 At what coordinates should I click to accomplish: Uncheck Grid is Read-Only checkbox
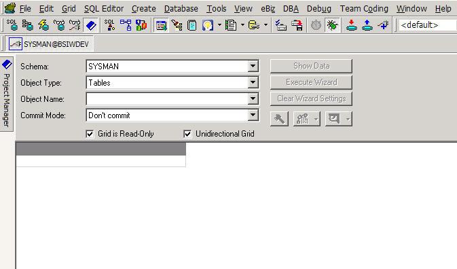pyautogui.click(x=90, y=134)
